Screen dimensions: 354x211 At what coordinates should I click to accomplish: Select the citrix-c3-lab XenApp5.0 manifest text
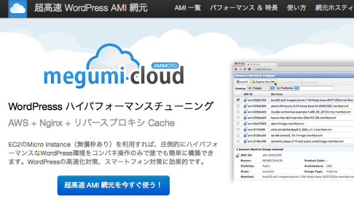pyautogui.click(x=301, y=130)
